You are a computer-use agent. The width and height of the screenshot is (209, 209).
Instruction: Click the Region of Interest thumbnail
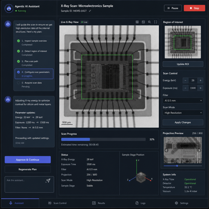pyautogui.click(x=183, y=42)
